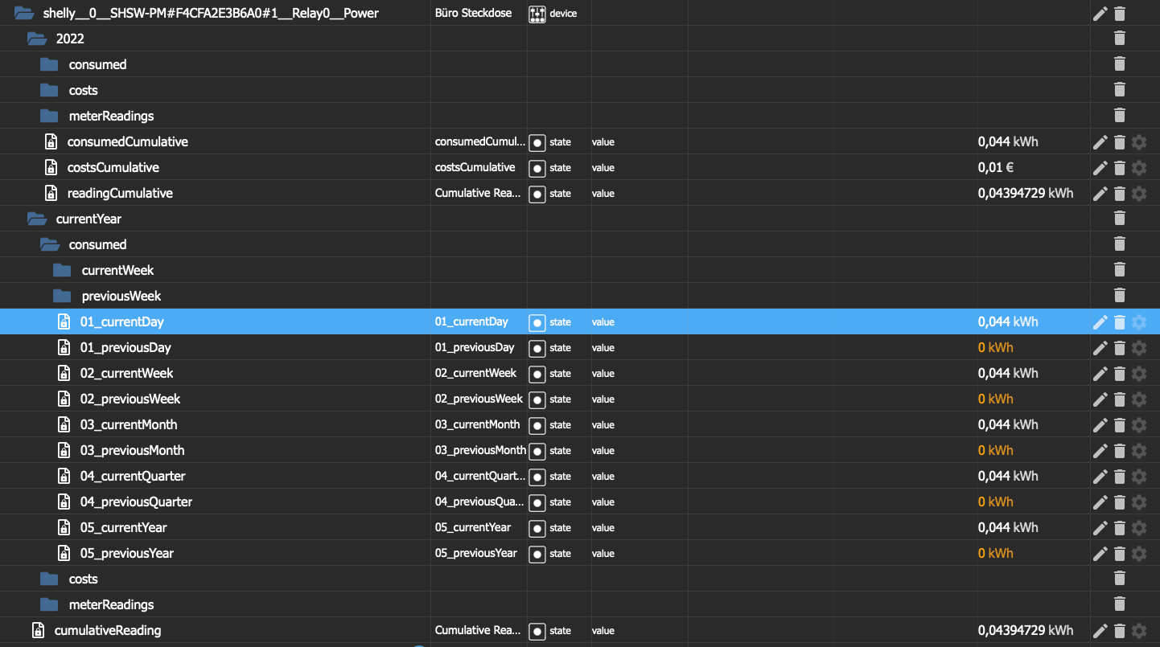Expand the meterReadings folder under 2022

pyautogui.click(x=49, y=116)
